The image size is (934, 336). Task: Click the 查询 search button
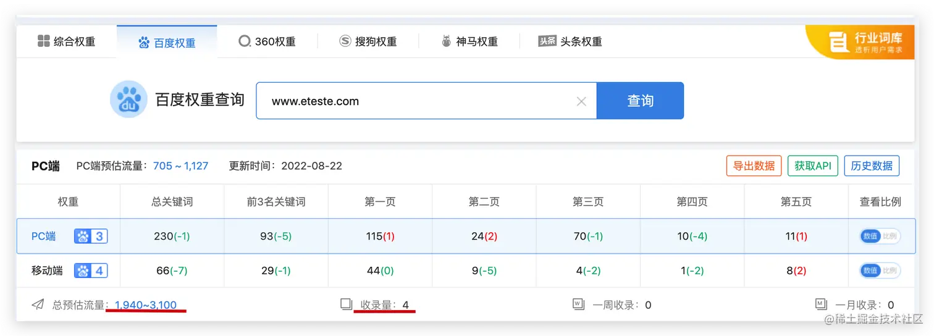(x=640, y=101)
